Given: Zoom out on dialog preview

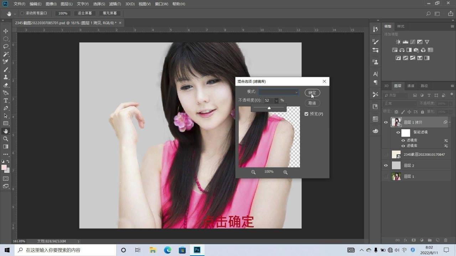Looking at the screenshot, I should (253, 172).
